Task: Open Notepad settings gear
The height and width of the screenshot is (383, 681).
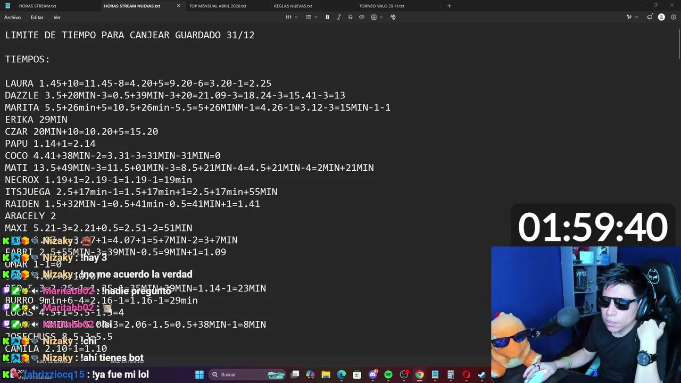Action: [x=674, y=17]
